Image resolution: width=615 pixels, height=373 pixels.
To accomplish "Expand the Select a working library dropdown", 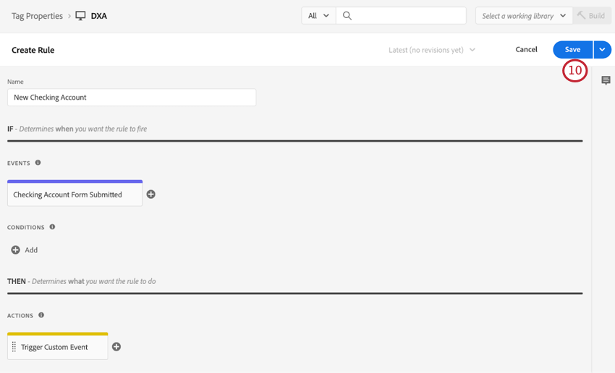I will 523,16.
